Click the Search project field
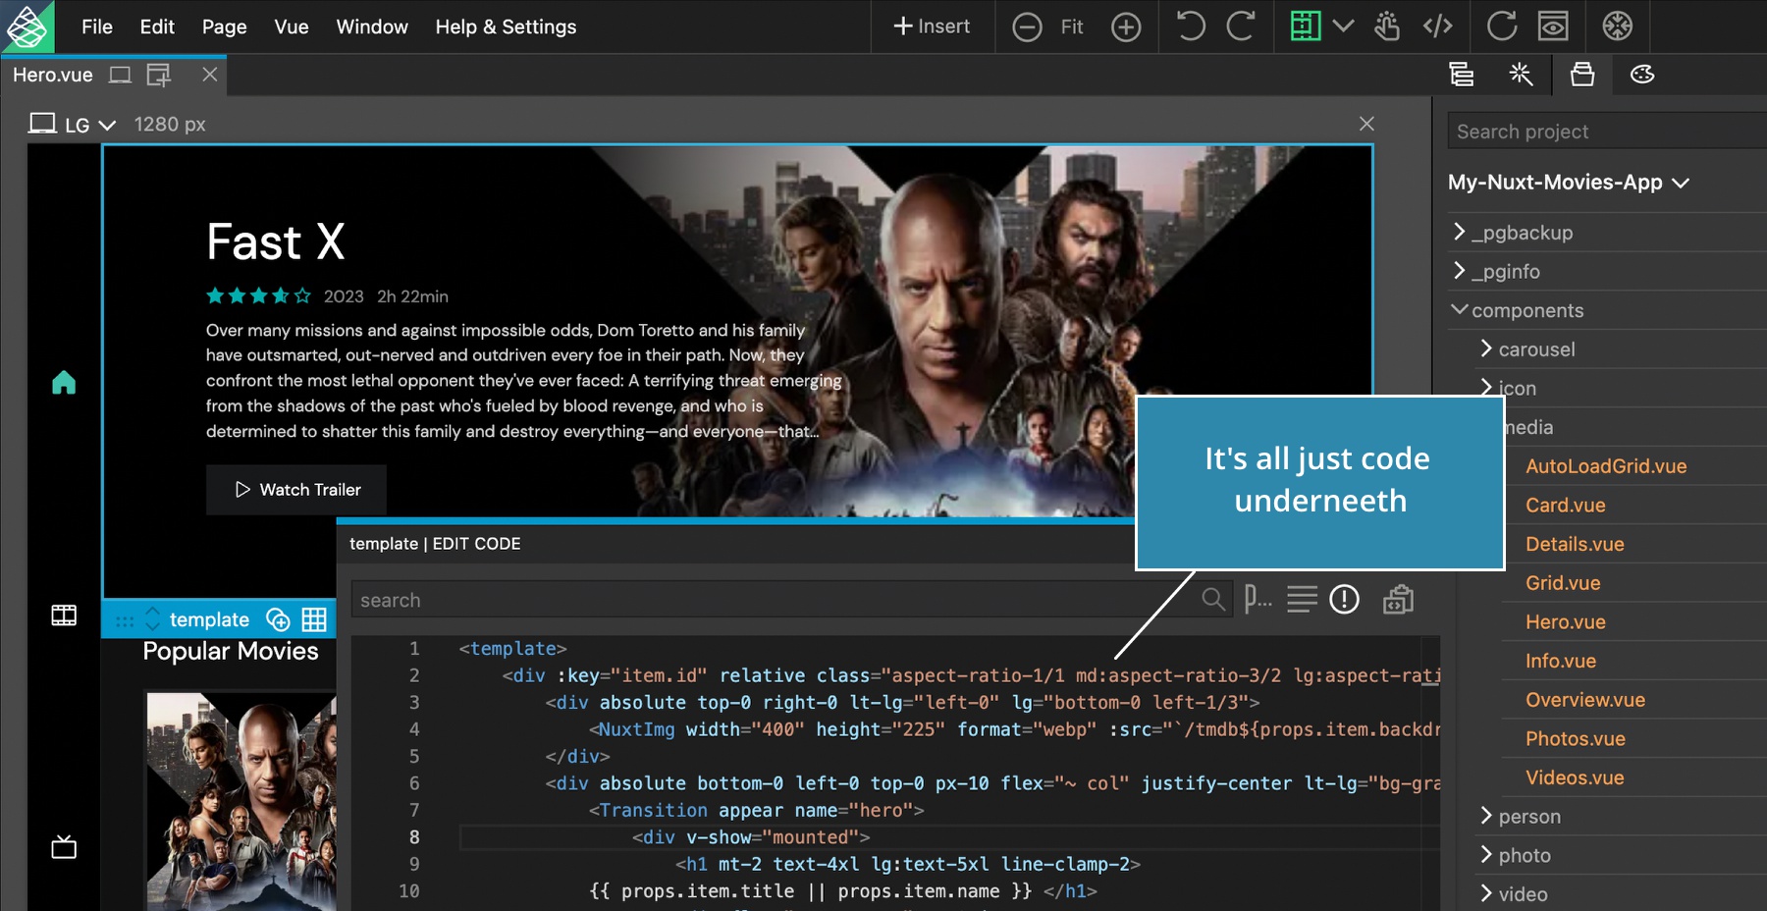Screen dimensions: 1767x911 tap(1607, 132)
